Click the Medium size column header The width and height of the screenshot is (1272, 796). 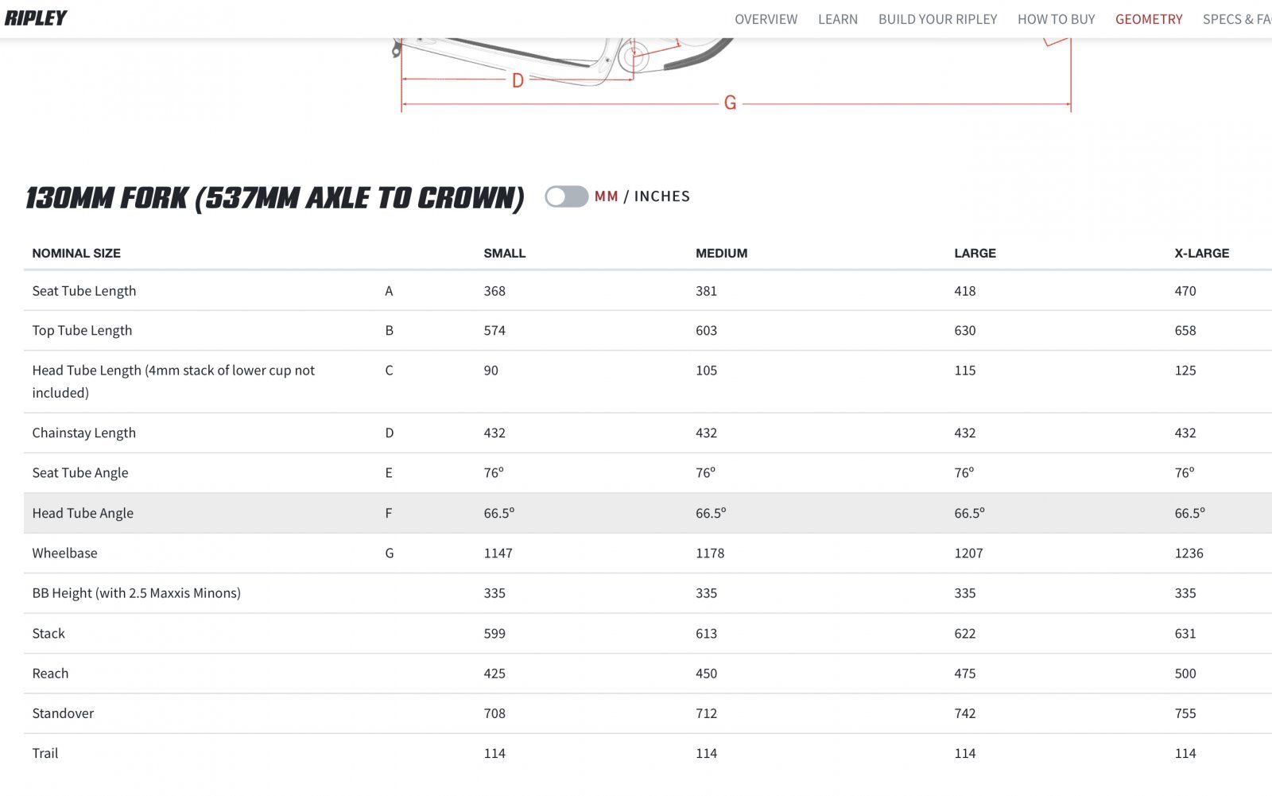(x=721, y=253)
